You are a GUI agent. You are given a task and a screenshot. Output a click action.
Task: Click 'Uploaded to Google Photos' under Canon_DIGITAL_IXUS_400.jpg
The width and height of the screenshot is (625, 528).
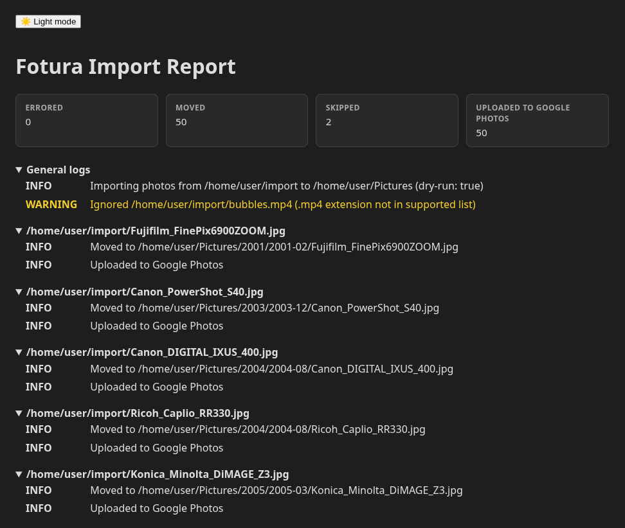point(157,387)
